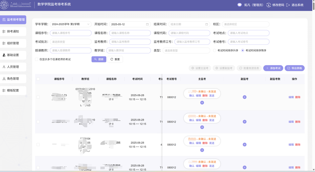315x172 pixels.
Task: Click the 考试地点 input field
Action: 248,33
